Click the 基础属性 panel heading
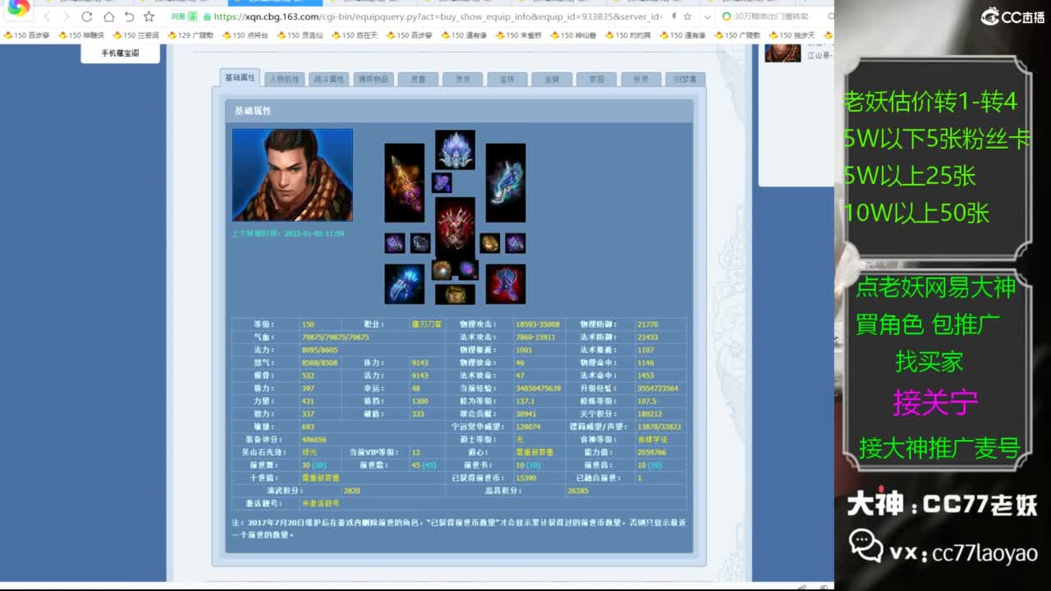Viewport: 1051px width, 591px height. [253, 111]
